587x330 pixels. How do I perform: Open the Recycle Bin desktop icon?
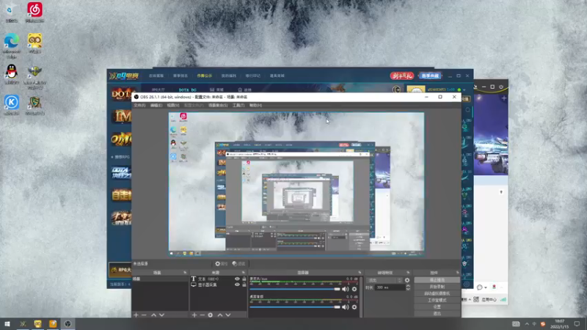(11, 11)
